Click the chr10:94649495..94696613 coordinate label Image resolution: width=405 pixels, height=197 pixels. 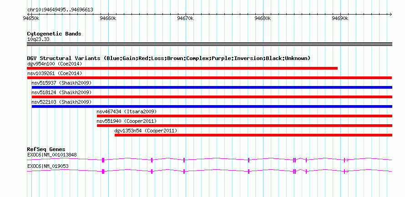60,10
